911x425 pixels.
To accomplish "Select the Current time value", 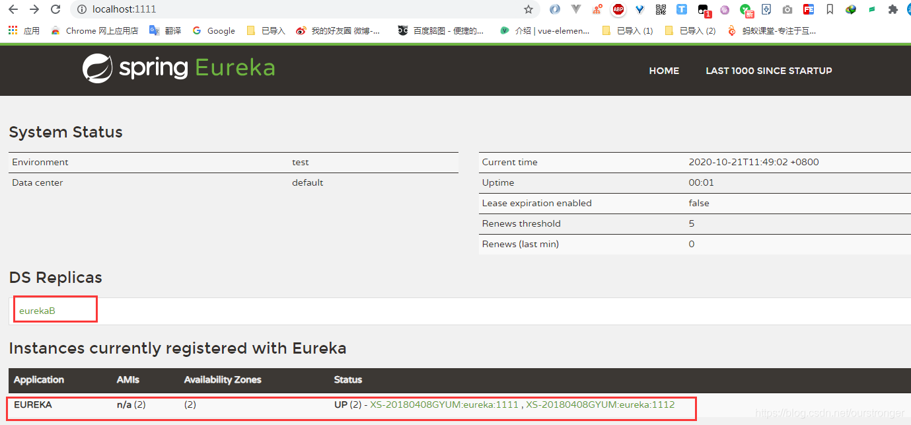I will (x=754, y=162).
